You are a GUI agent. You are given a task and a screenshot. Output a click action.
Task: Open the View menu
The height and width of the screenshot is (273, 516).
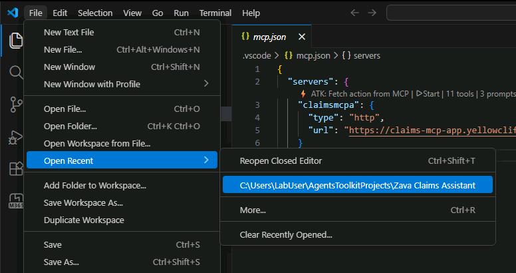pyautogui.click(x=132, y=13)
